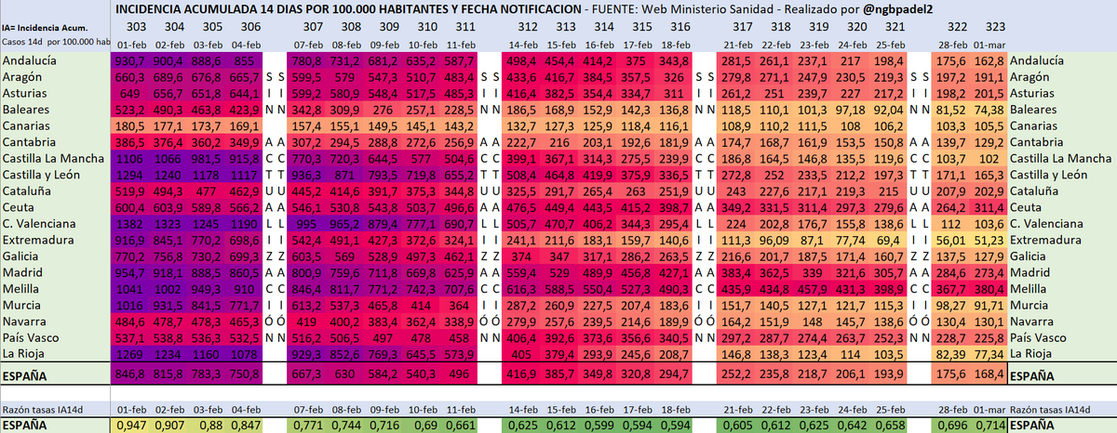Select Andalucía's 01-feb value '930,7'
Image resolution: width=1117 pixels, height=433 pixels.
[130, 59]
